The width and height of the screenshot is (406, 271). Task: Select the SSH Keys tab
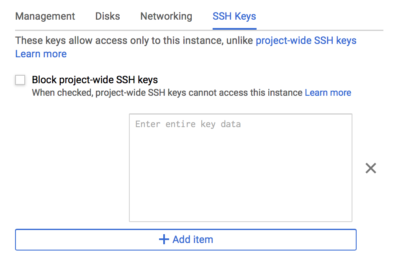point(234,16)
